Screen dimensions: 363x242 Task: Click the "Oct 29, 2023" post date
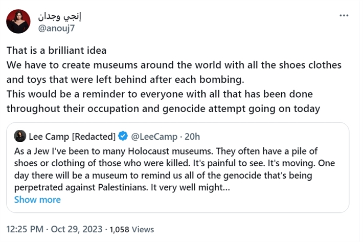(76, 229)
